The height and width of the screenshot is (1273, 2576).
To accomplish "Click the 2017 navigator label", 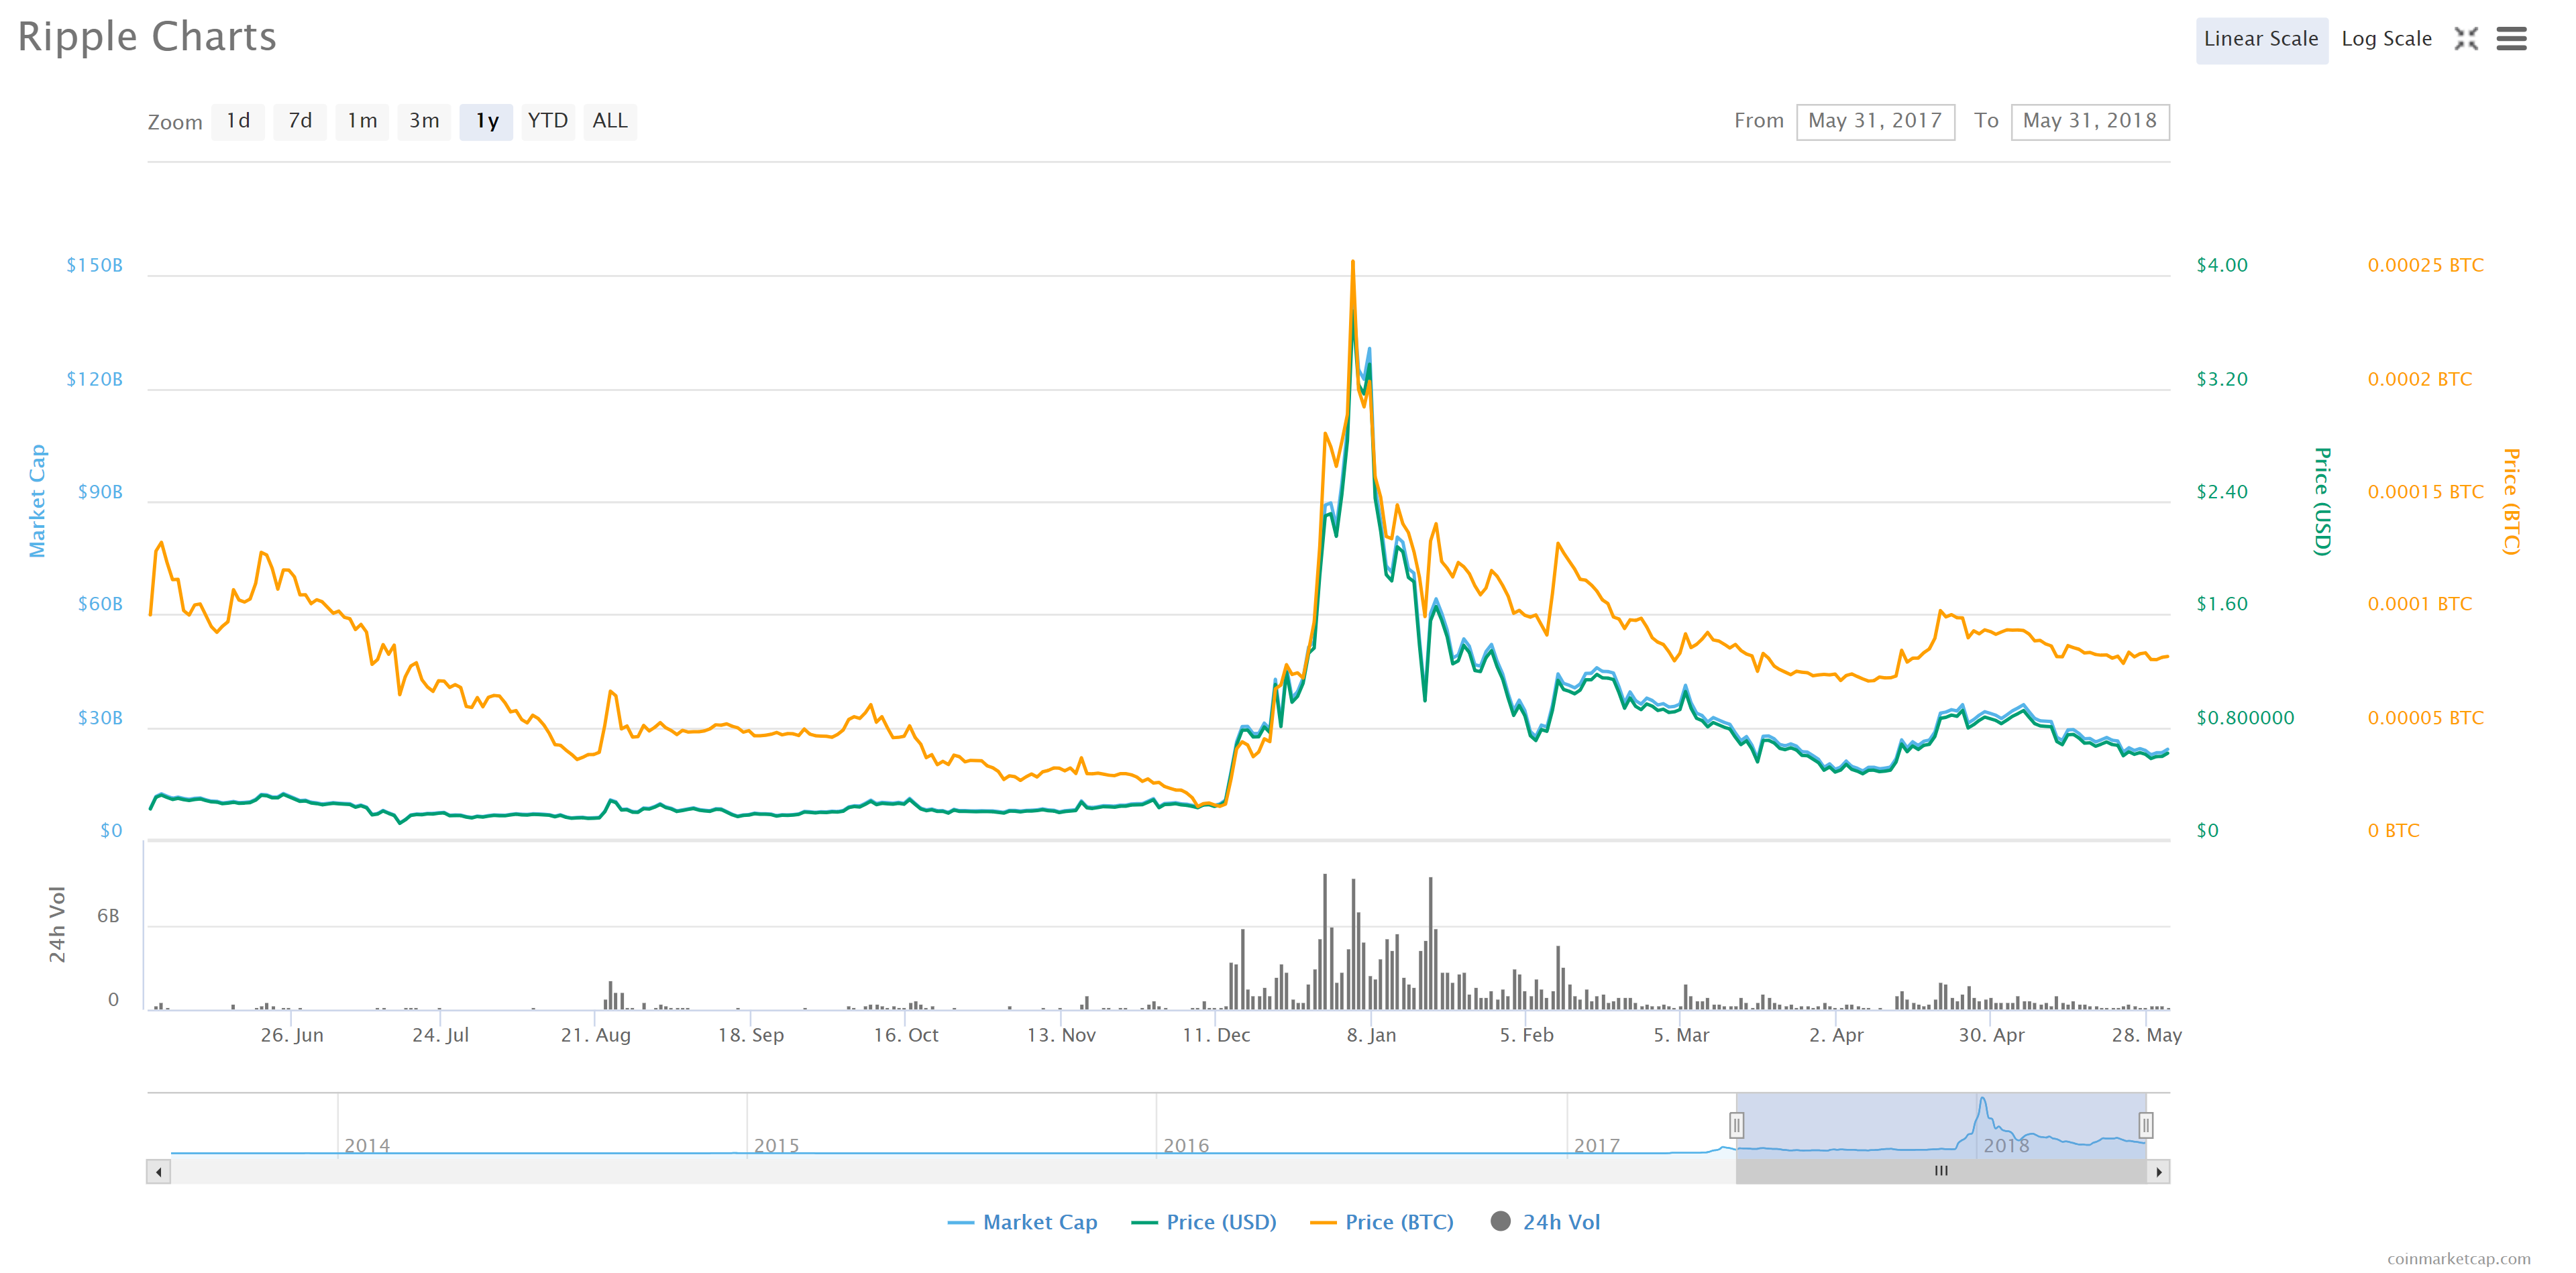I will [1597, 1146].
